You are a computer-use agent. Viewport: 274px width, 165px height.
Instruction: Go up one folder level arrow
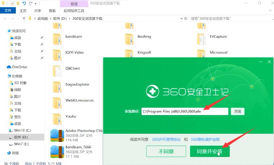coord(24,19)
